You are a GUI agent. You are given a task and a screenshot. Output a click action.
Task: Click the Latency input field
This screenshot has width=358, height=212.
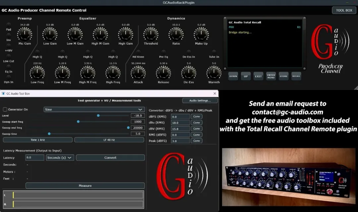(35, 158)
